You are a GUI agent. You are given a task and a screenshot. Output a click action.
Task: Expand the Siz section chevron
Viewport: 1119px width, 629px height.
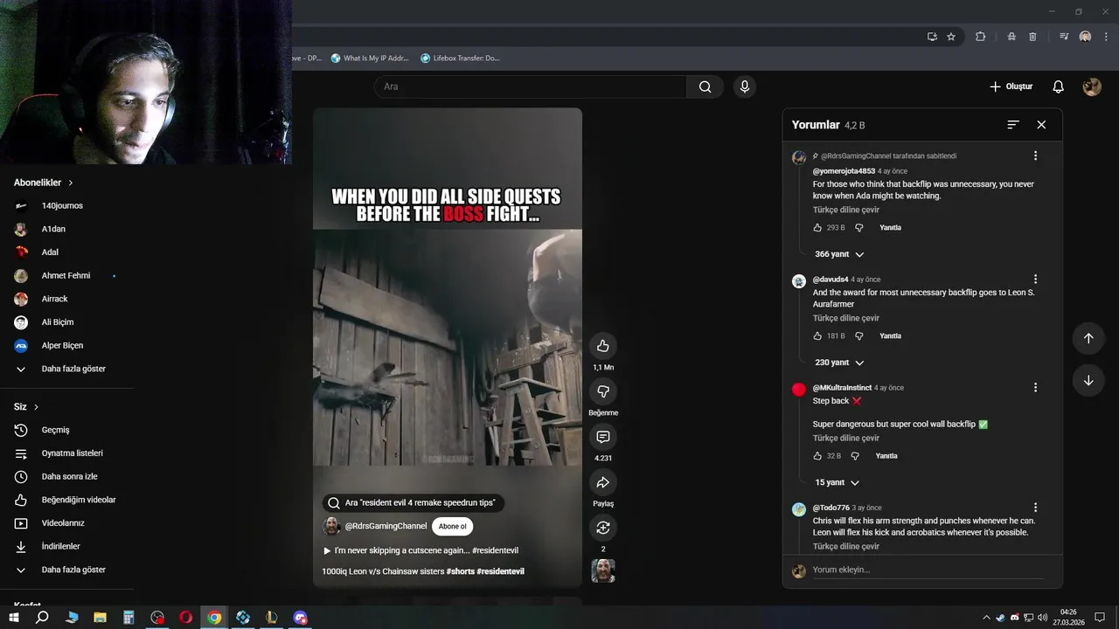pos(36,407)
